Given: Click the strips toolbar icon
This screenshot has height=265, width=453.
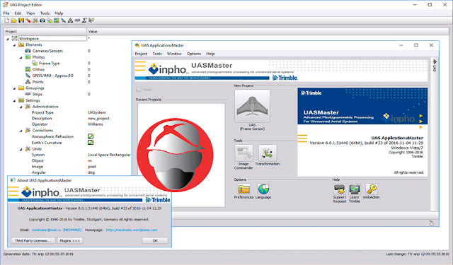Looking at the screenshot, I should click(77, 20).
